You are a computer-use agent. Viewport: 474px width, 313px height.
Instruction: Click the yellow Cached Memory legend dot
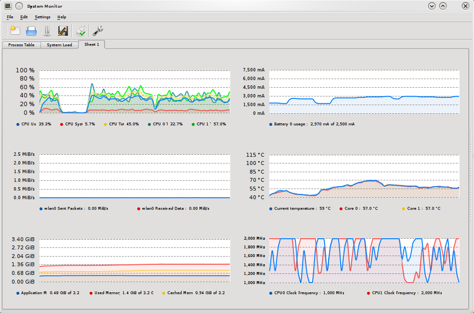pos(163,293)
